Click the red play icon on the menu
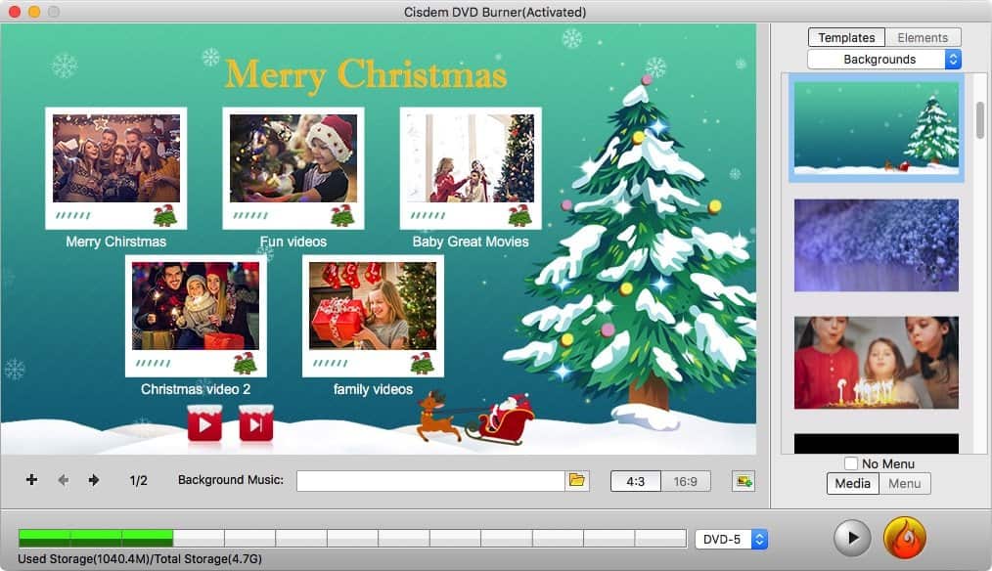This screenshot has width=992, height=571. point(206,424)
